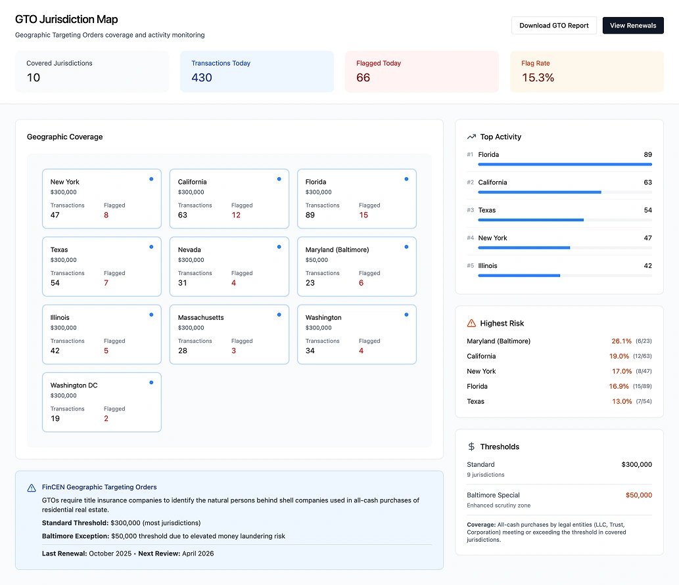Click Illinois's activity progress bar

click(565, 276)
